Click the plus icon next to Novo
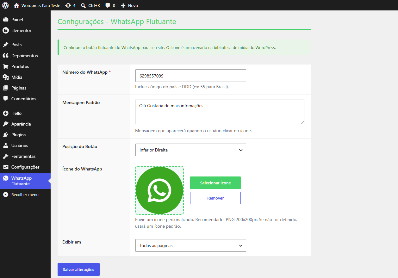Screen dimensions: 398x278 (x=123, y=5)
